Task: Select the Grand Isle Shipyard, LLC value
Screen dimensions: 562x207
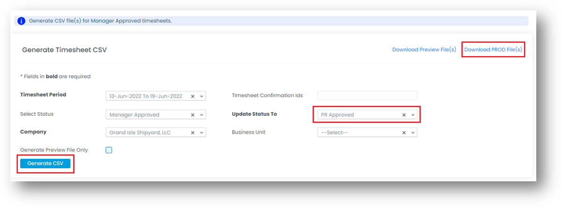Action: [140, 133]
